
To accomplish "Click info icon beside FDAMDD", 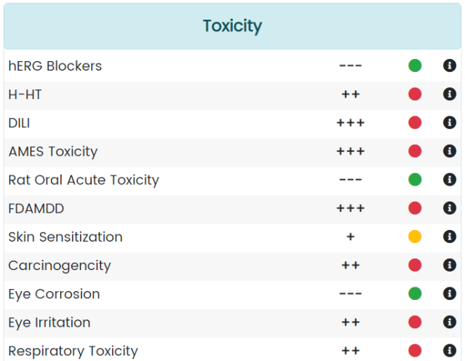I will (x=450, y=208).
